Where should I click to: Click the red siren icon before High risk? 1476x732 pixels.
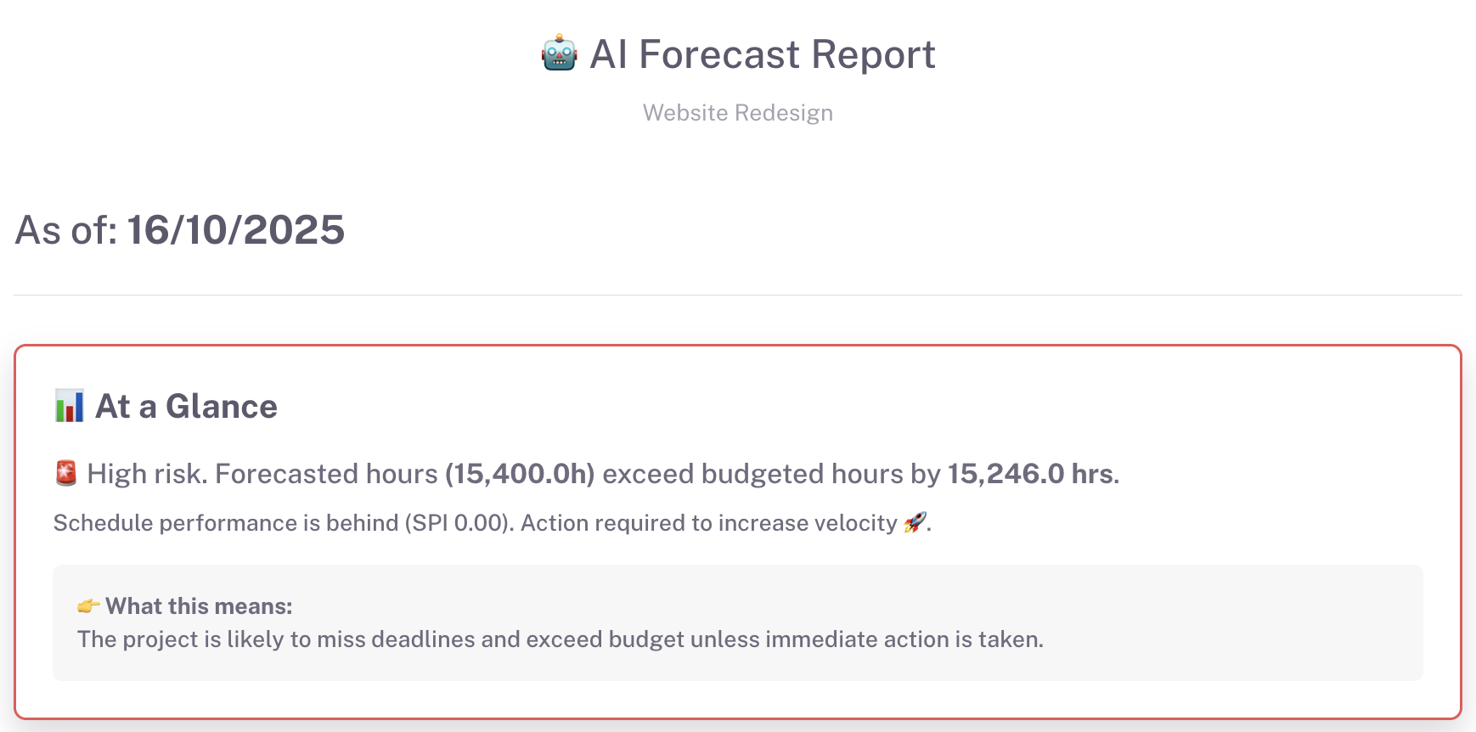(x=66, y=473)
